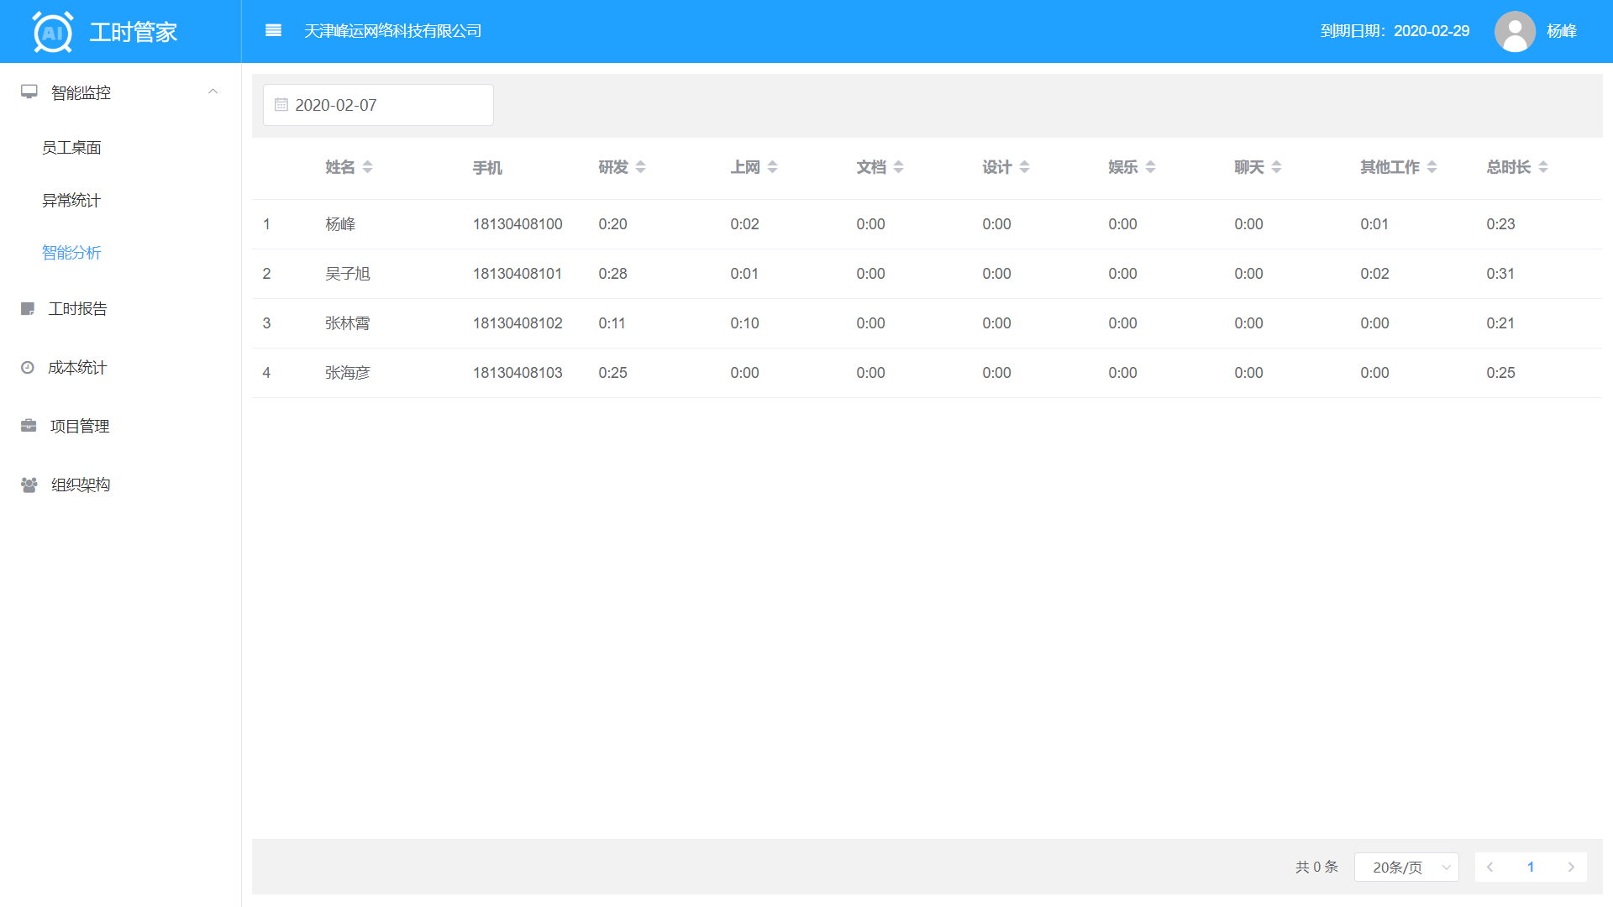Click the 组织架构 people icon

pyautogui.click(x=29, y=485)
